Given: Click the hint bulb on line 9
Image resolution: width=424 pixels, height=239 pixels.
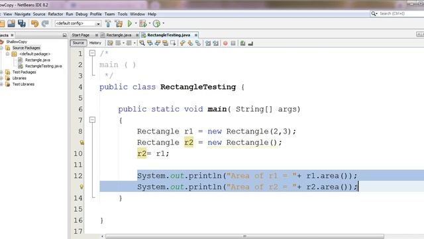Looking at the screenshot, I should (x=81, y=142).
